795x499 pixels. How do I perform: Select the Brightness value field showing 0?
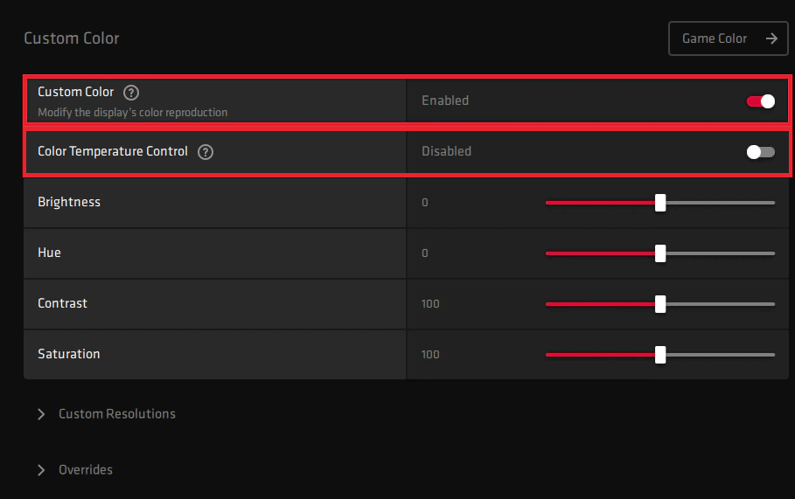click(425, 203)
